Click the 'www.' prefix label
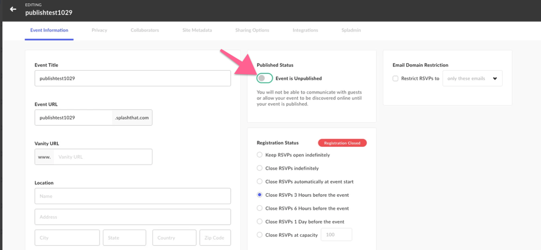The width and height of the screenshot is (541, 250). coord(44,157)
